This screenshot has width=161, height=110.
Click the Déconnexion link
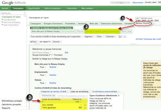[138, 3]
